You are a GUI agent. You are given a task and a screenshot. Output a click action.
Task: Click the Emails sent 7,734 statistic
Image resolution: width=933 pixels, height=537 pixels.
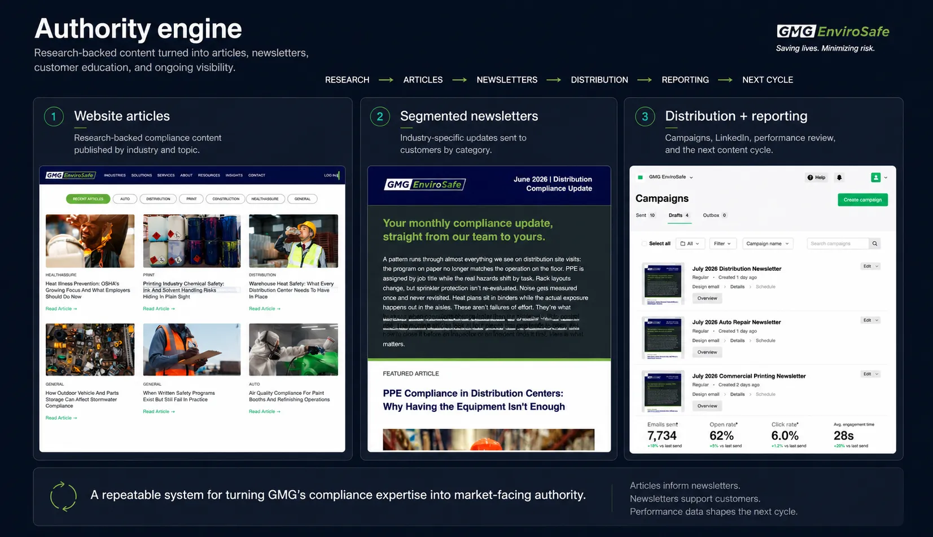[664, 435]
